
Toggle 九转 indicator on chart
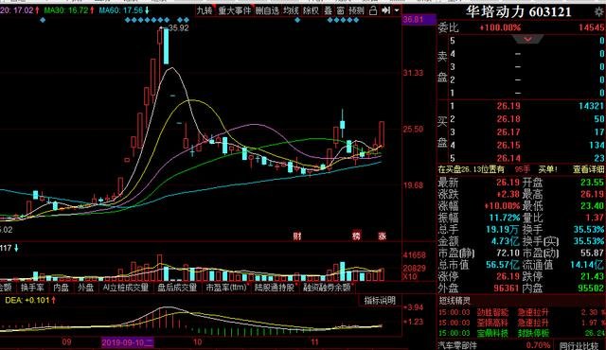[x=205, y=10]
